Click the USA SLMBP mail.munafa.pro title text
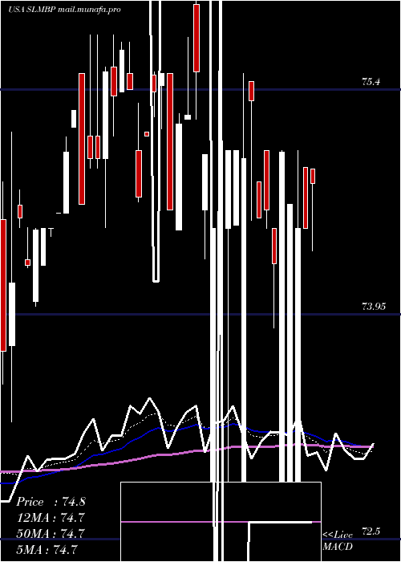The image size is (401, 562). [64, 10]
